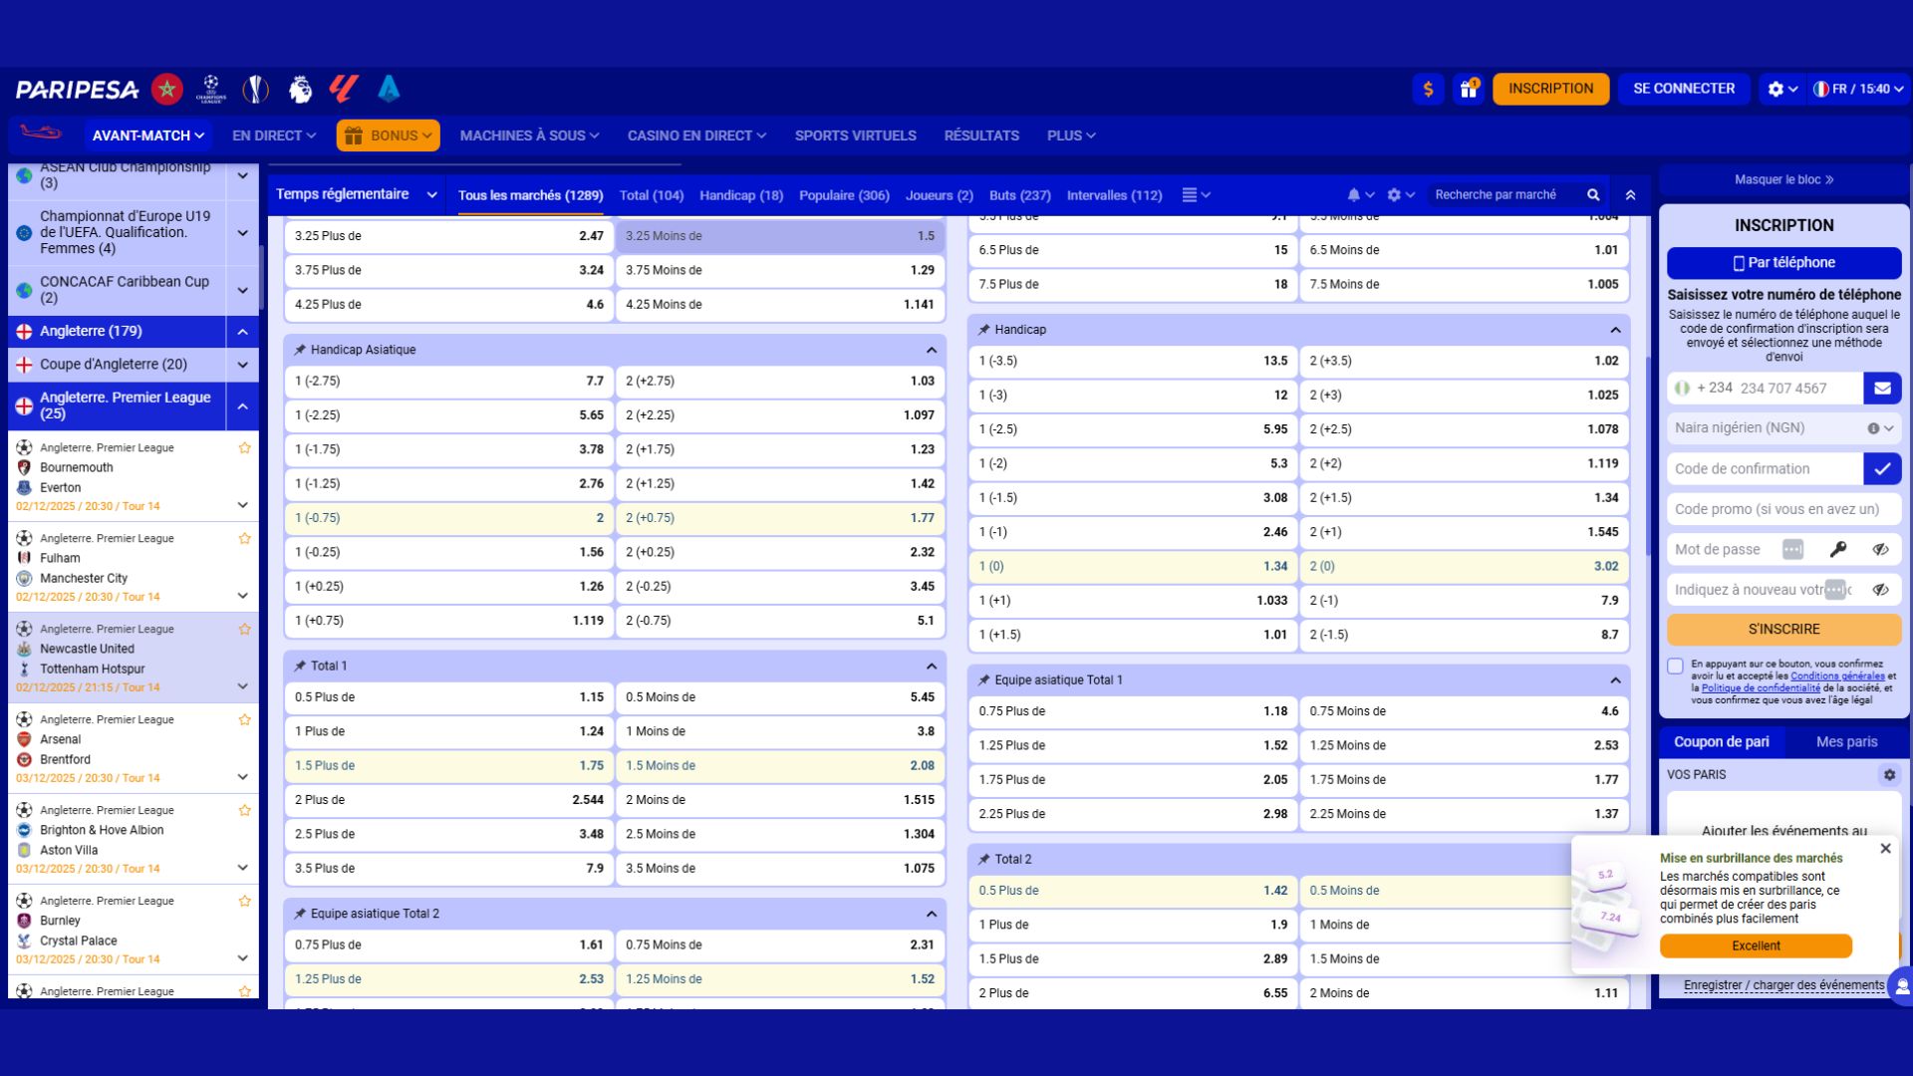Open the Temps réglementaire period dropdown
This screenshot has width=1913, height=1076.
click(x=356, y=194)
